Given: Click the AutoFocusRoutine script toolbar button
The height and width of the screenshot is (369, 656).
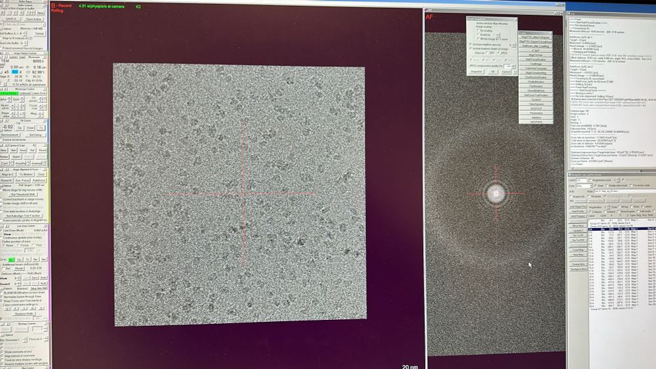Looking at the screenshot, I should tap(535, 60).
